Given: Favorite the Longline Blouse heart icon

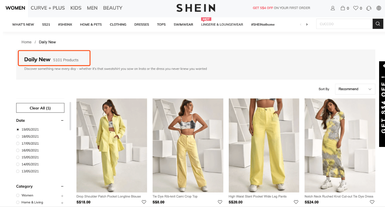Looking at the screenshot, I should [x=144, y=202].
